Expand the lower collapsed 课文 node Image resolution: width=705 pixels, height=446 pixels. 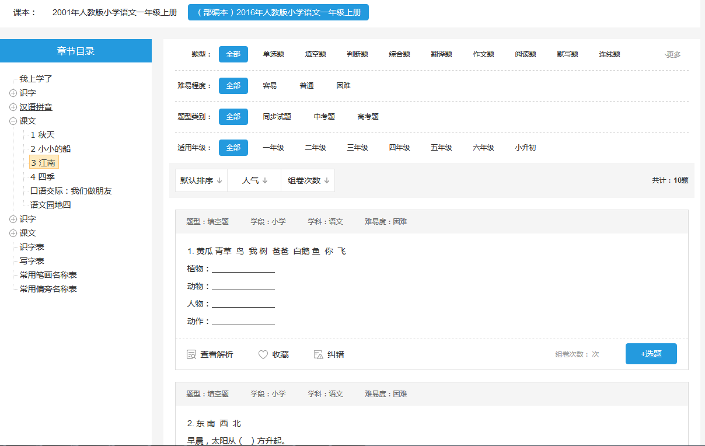point(13,233)
